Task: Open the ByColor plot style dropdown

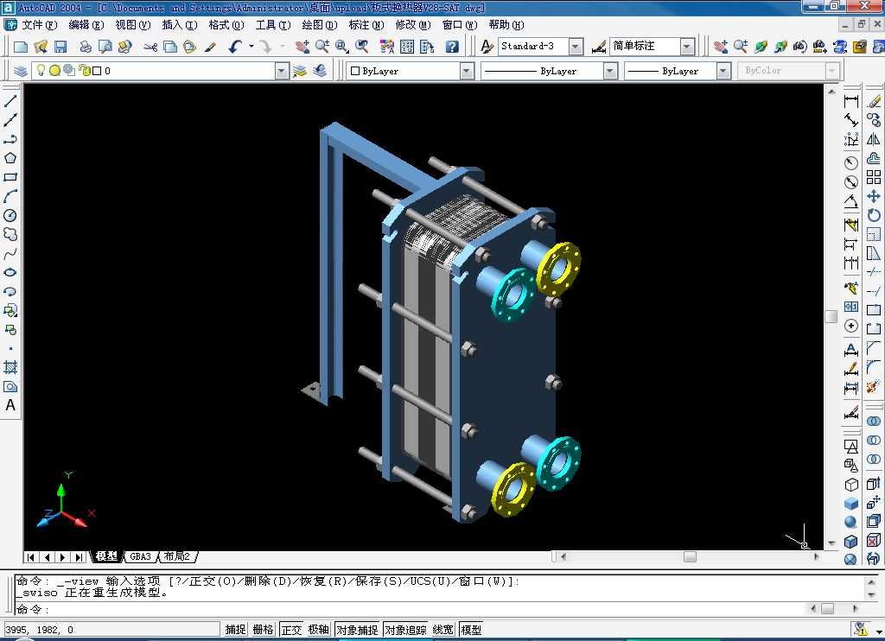Action: coord(831,71)
